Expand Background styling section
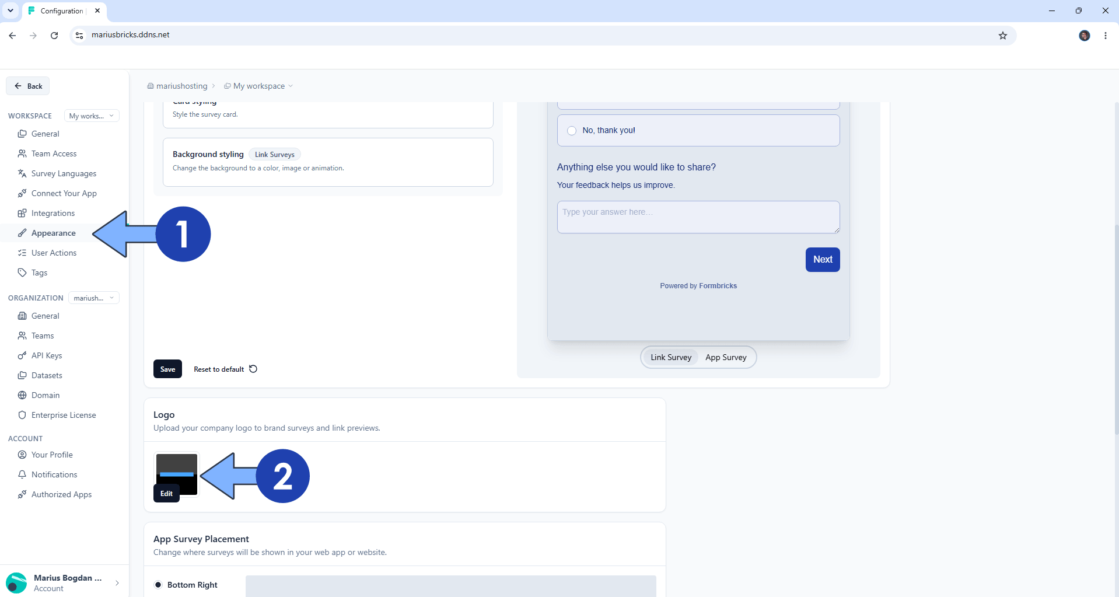The image size is (1119, 597). click(x=328, y=162)
